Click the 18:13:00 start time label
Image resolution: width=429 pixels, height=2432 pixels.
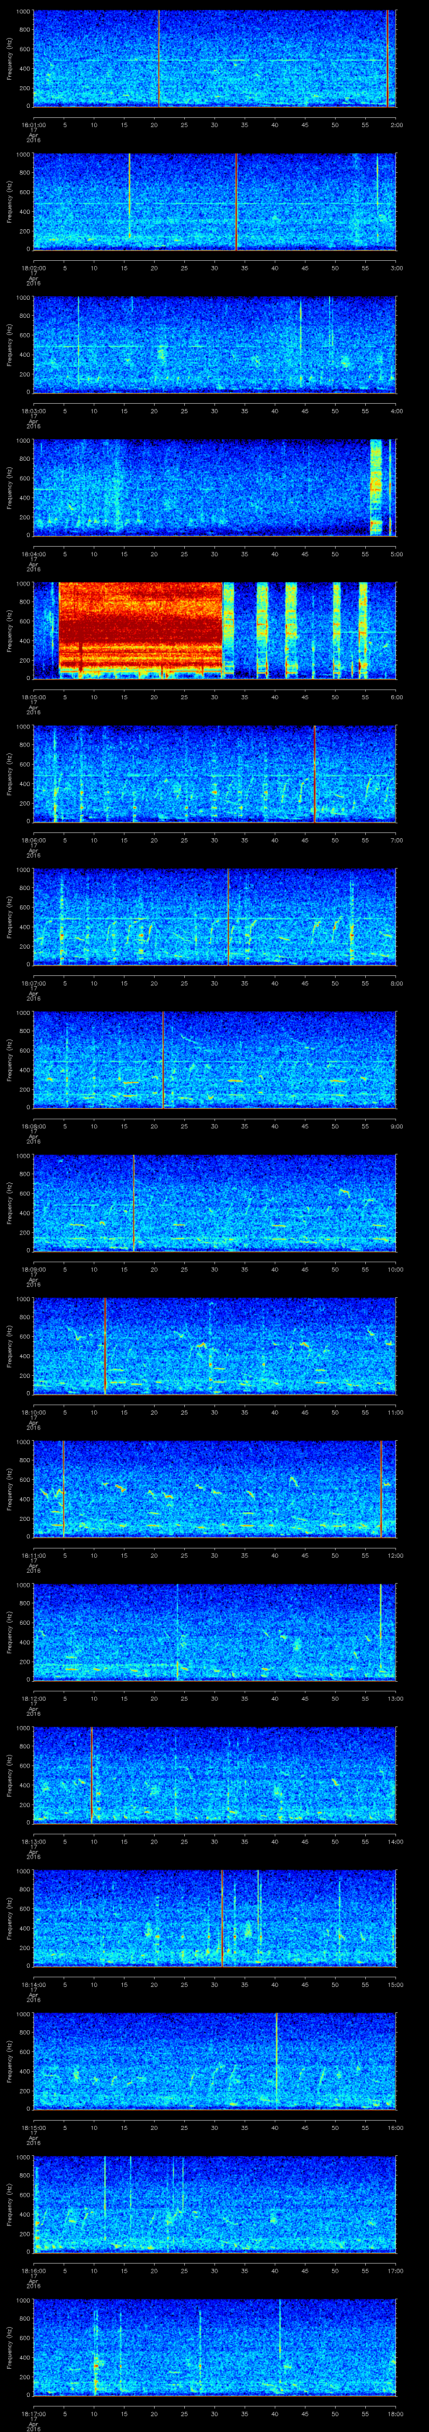click(33, 1842)
